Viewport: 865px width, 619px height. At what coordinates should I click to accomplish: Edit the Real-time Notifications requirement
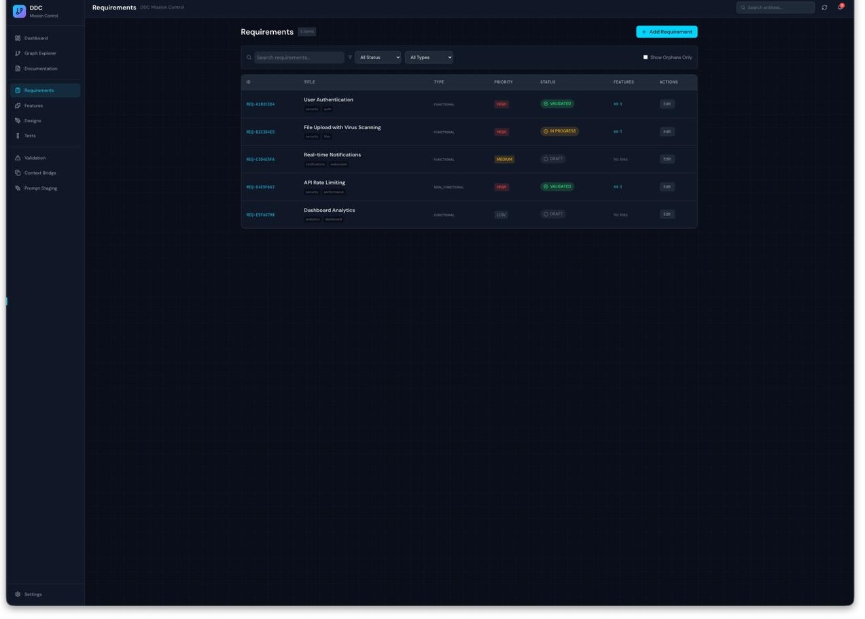[x=667, y=160]
